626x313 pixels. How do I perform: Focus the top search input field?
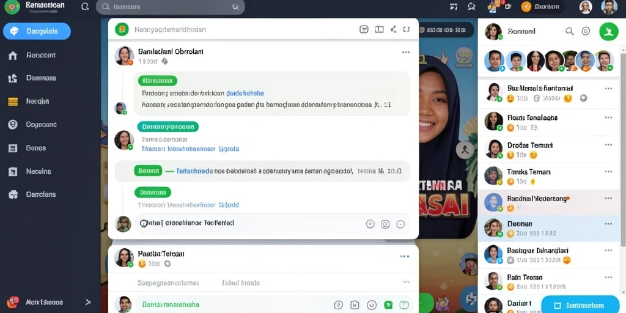point(171,7)
